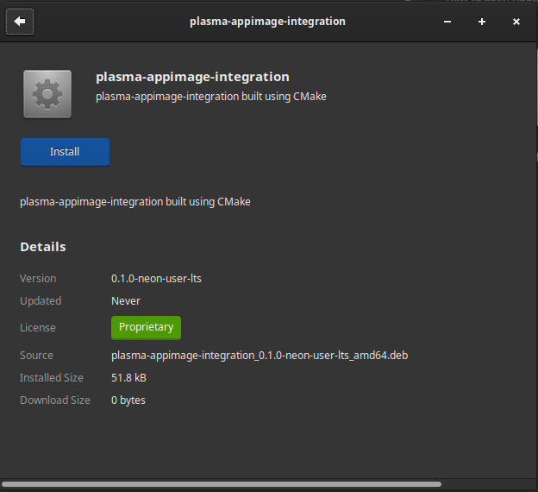Click the description paragraph below Install
This screenshot has width=538, height=492.
coord(135,202)
